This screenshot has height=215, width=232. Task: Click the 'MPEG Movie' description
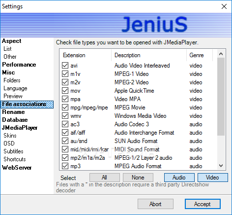[130, 107]
